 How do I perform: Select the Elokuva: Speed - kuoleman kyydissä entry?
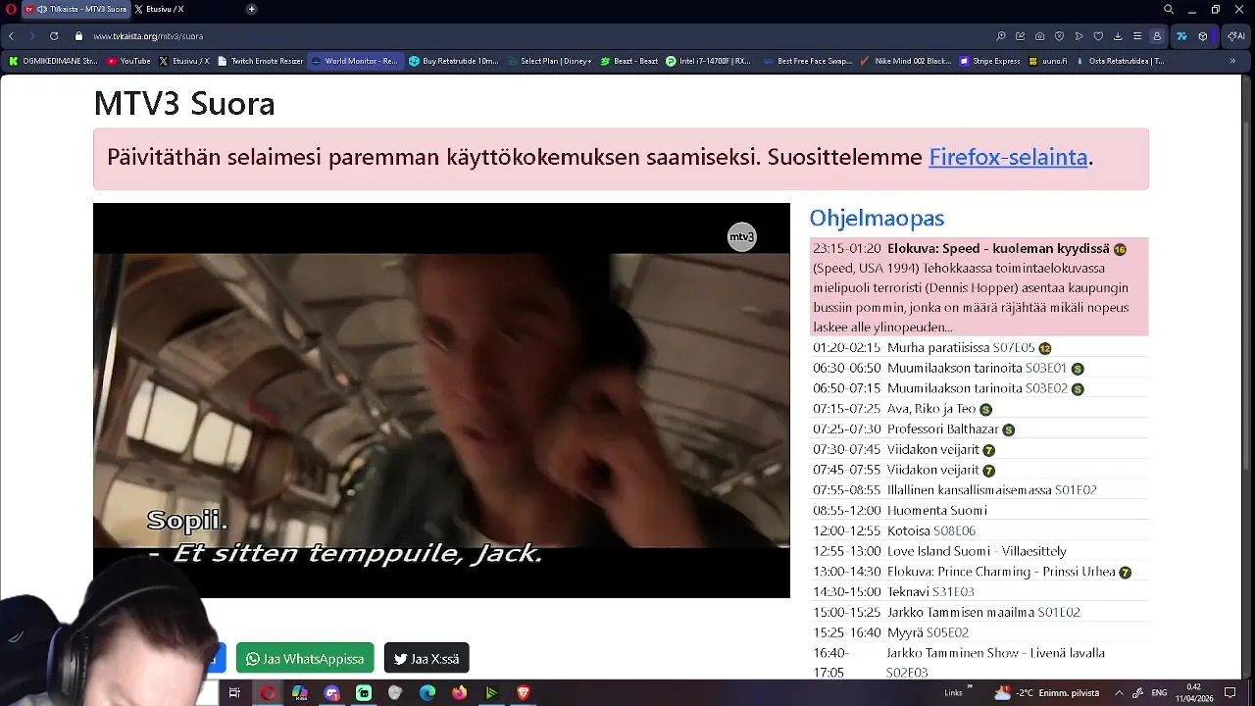coord(979,287)
